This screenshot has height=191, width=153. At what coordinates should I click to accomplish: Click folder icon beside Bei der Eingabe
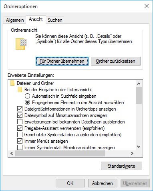pyautogui.click(x=20, y=90)
